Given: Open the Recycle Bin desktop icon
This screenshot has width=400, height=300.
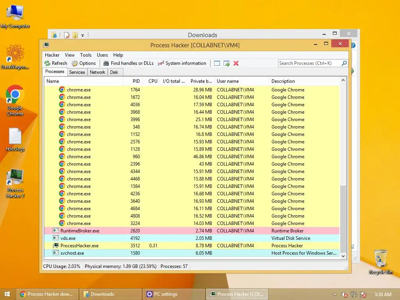Looking at the screenshot, I should click(380, 262).
